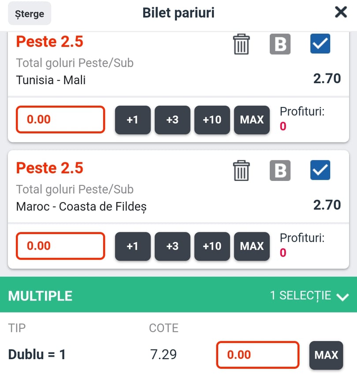Screen dimensions: 357x379
Task: Set MAX stake for Maroc match bet
Action: [252, 247]
